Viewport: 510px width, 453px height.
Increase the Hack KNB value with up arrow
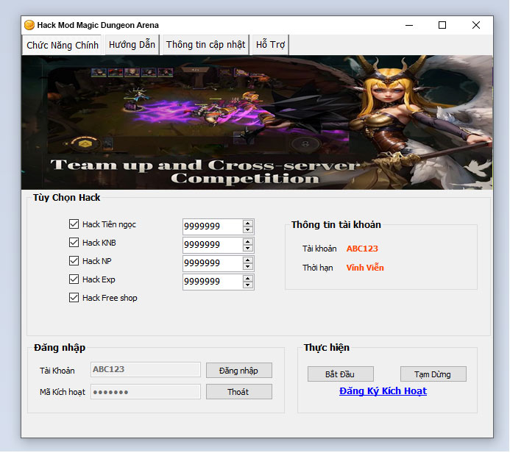pyautogui.click(x=248, y=242)
